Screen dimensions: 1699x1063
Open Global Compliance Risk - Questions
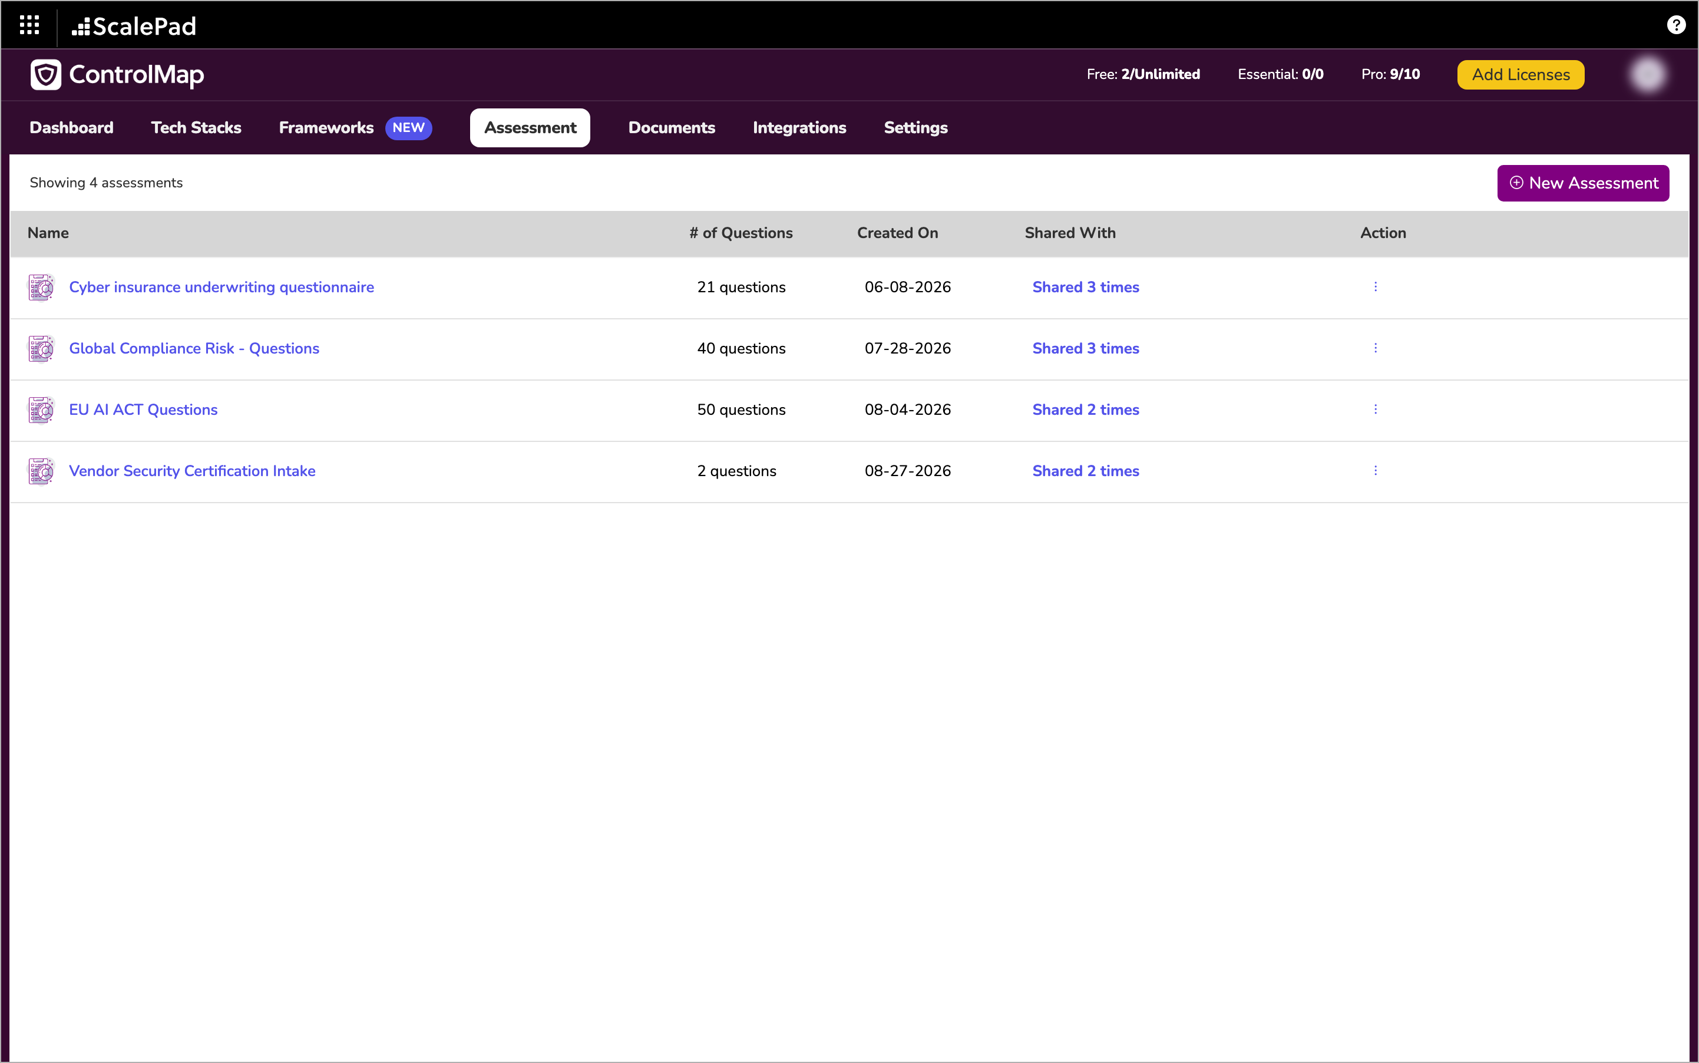(194, 348)
